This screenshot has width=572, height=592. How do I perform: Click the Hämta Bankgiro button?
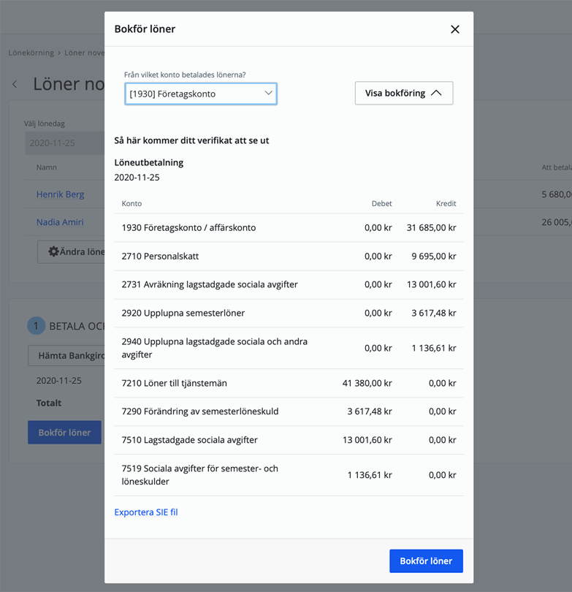[66, 355]
